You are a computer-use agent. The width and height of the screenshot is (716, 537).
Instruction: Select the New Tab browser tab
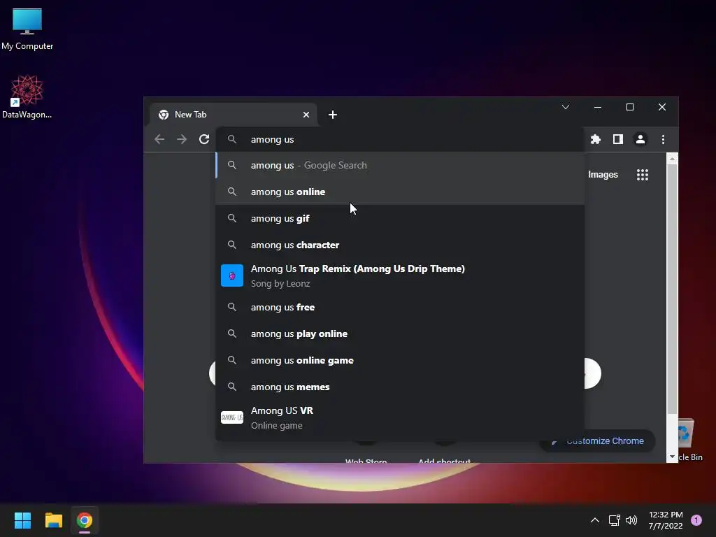(x=234, y=115)
